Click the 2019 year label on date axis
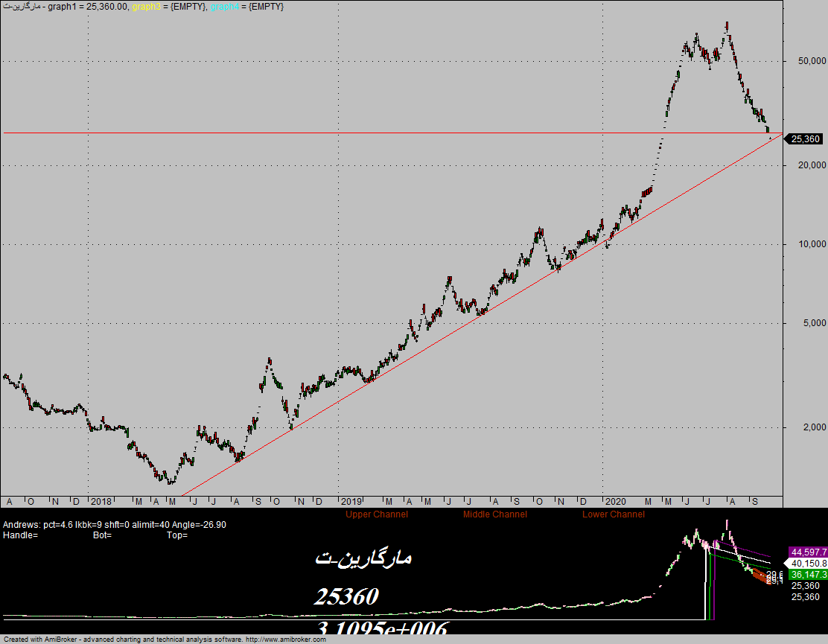 coord(351,502)
